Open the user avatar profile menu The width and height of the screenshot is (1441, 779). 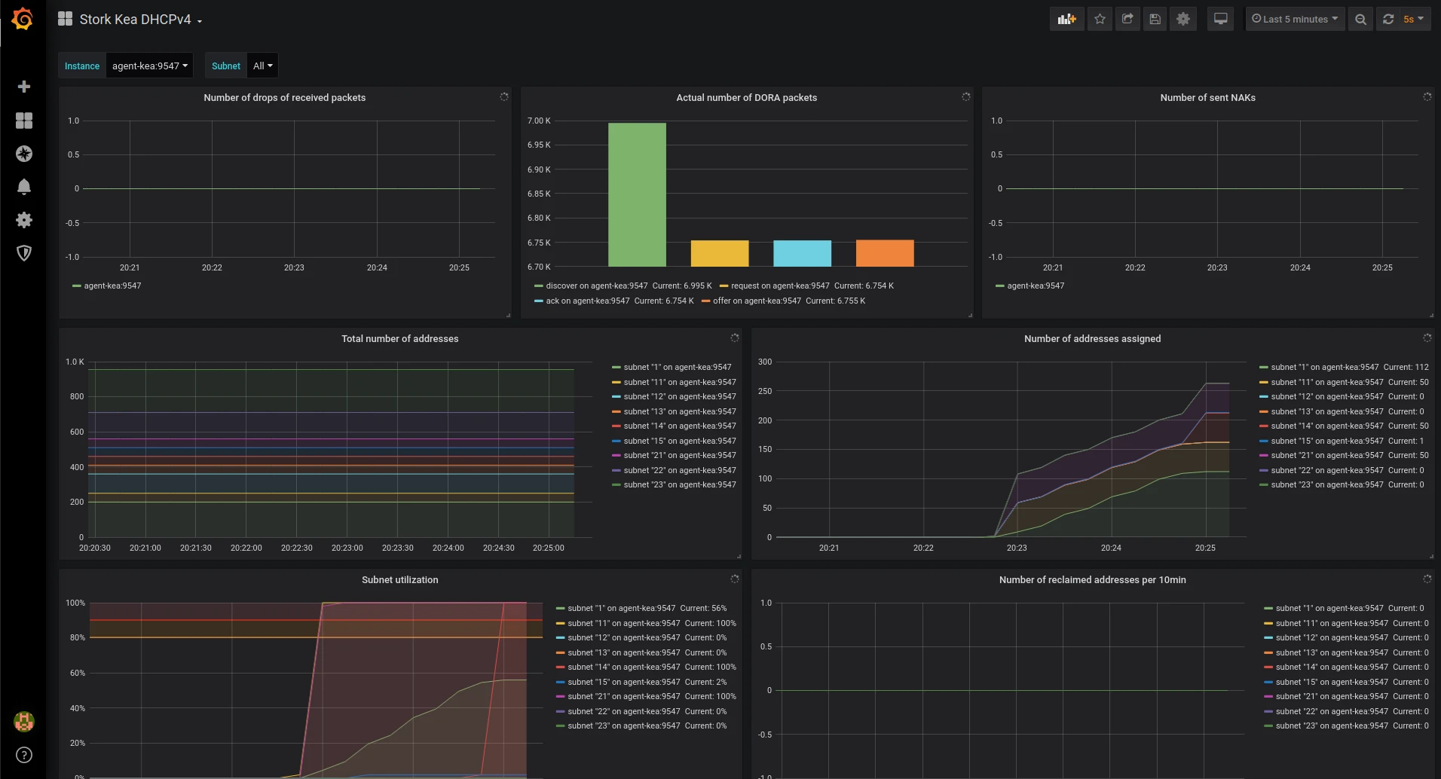[x=24, y=722]
